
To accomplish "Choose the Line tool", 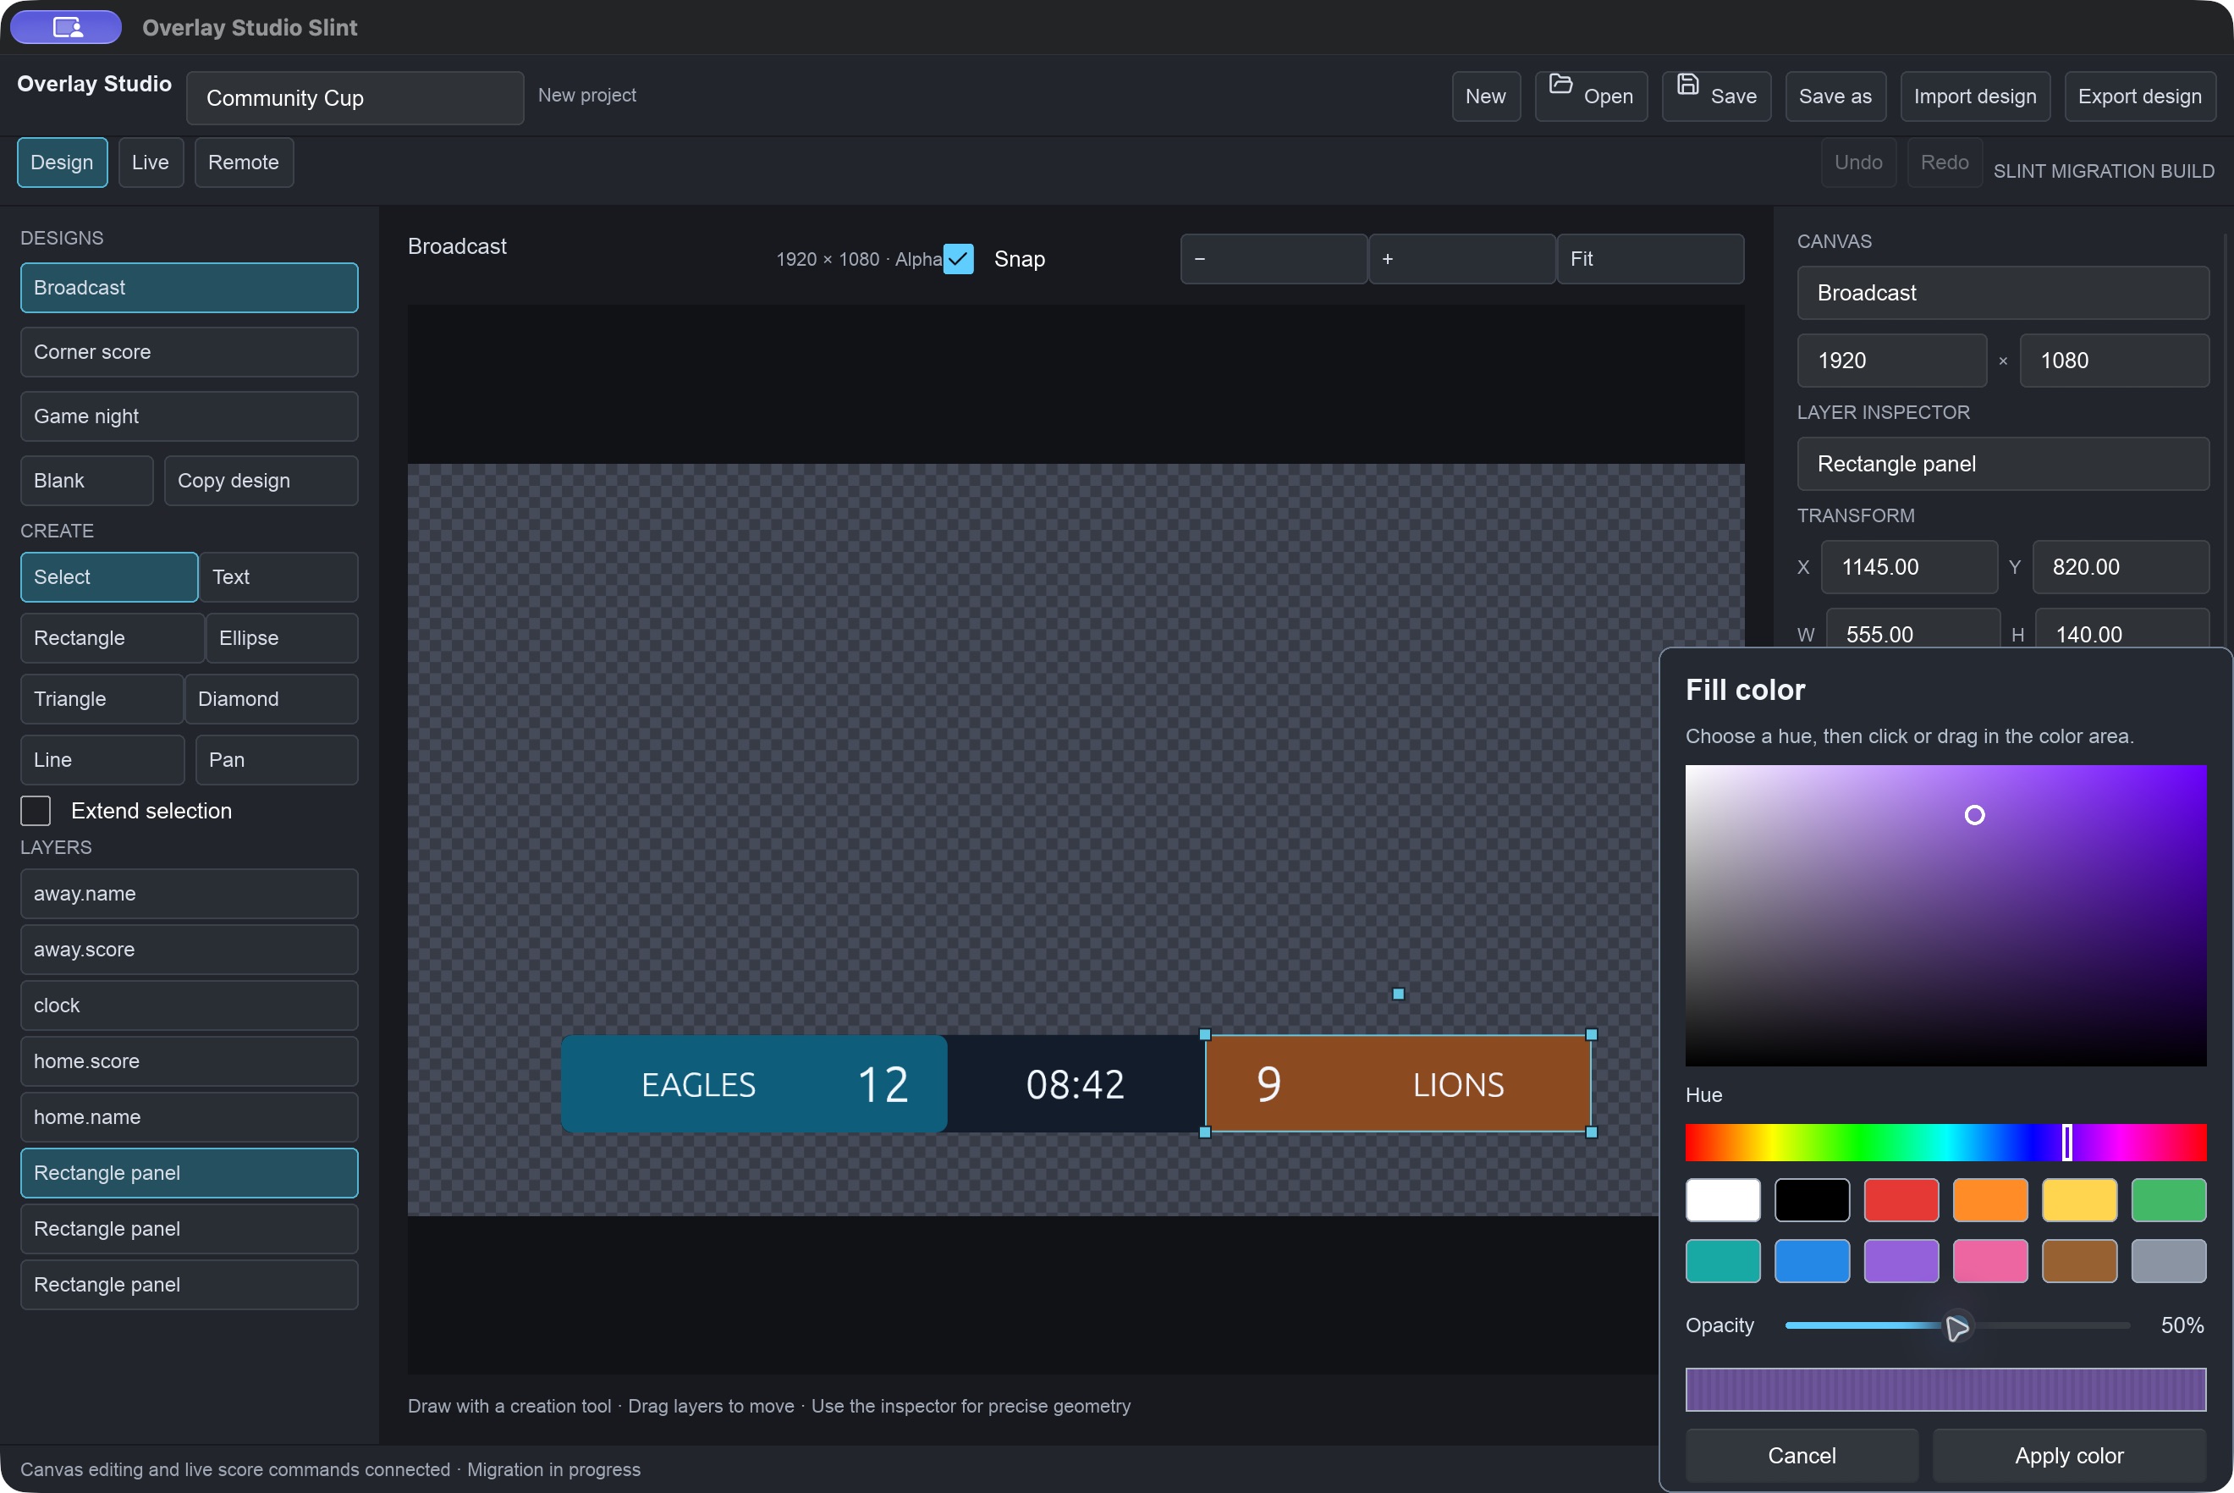I will tap(102, 760).
